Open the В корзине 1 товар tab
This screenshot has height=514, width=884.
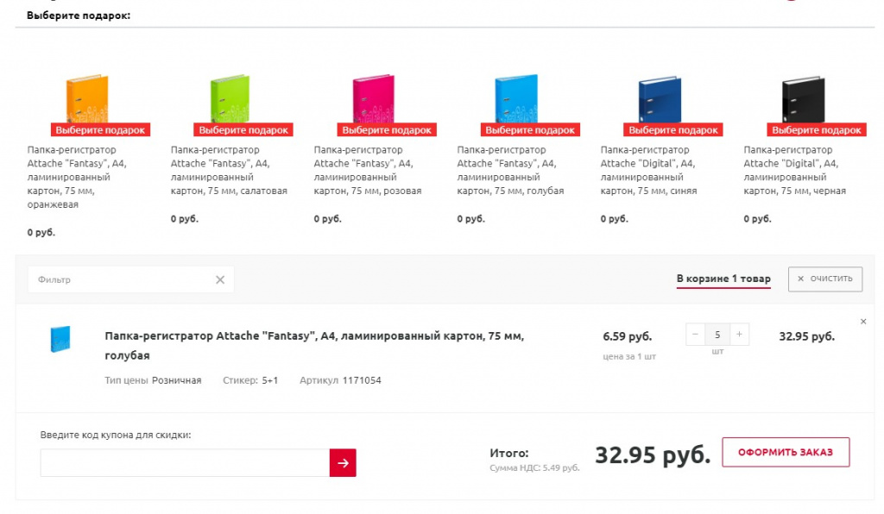tap(723, 279)
